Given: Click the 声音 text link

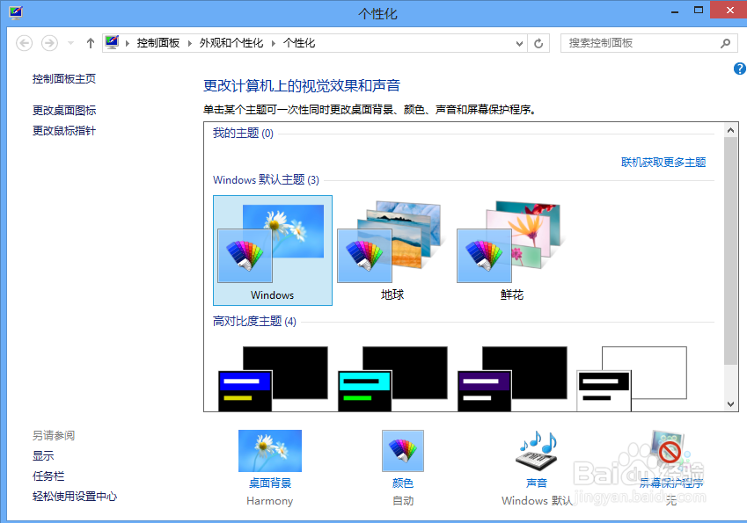Looking at the screenshot, I should 537,483.
